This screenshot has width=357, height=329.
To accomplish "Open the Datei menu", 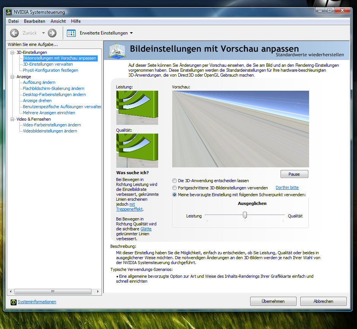I will (x=13, y=21).
